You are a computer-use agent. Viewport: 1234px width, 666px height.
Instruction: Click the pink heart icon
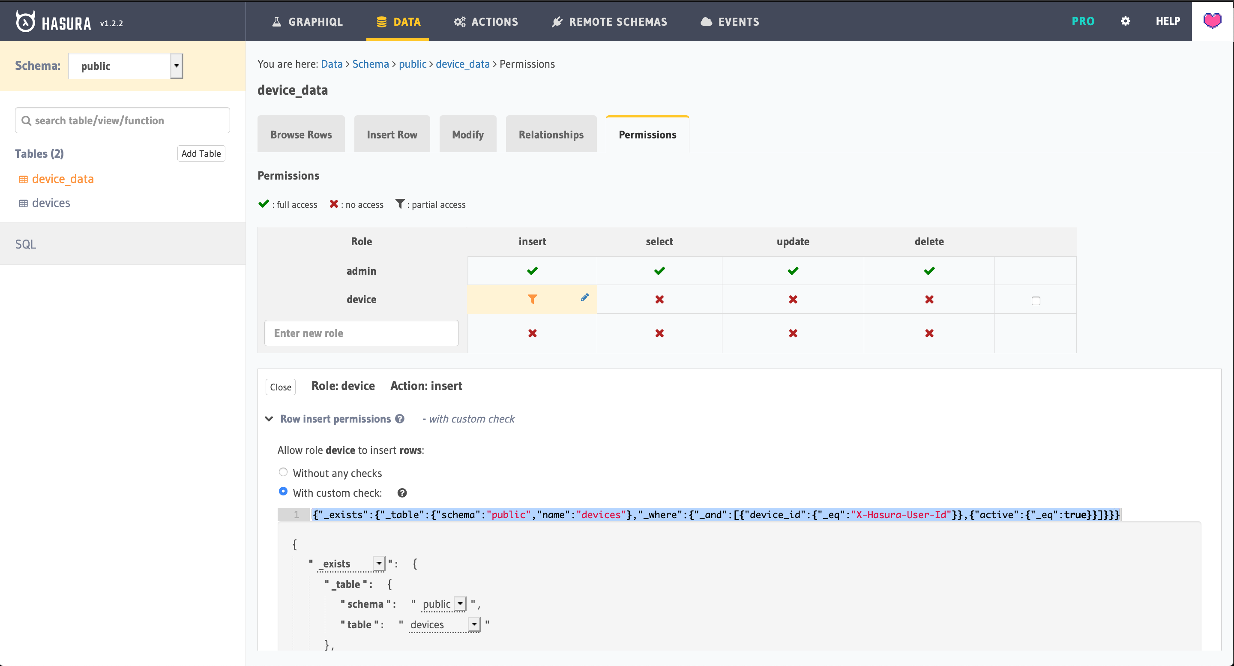tap(1212, 21)
